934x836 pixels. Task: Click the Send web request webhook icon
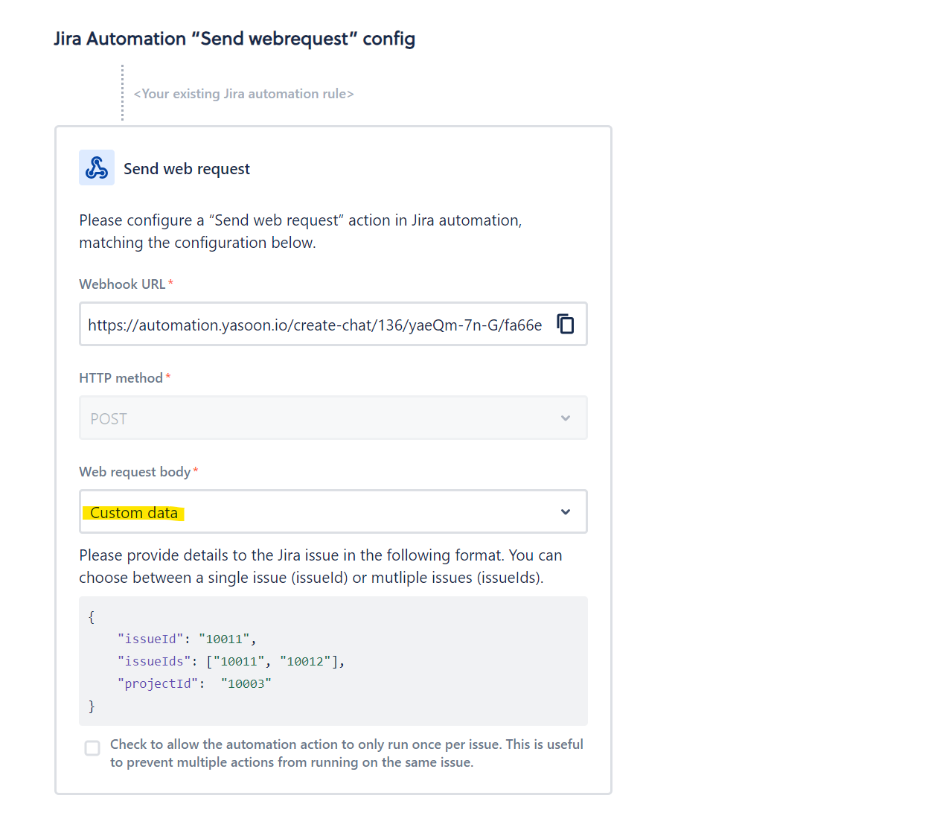(x=97, y=167)
